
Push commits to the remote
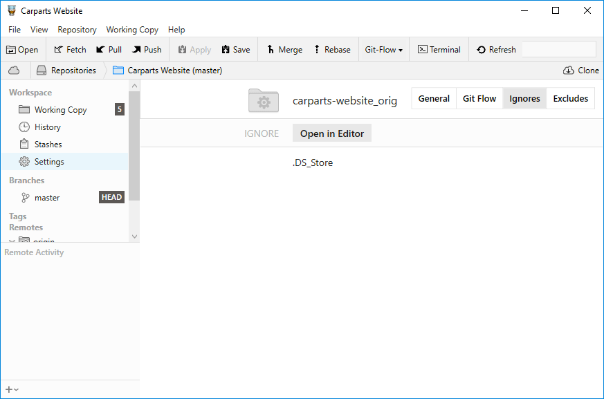[x=147, y=49]
